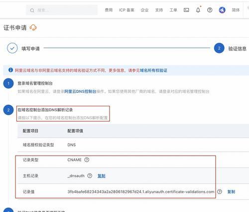The image size is (249, 212).
Task: Select the record value aliyunauth.certificate-validations.com text
Action: 141,192
